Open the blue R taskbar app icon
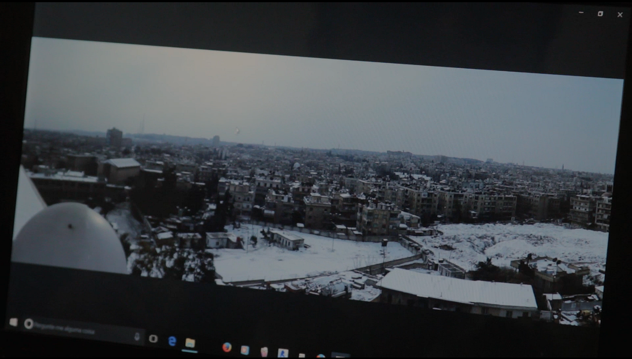The width and height of the screenshot is (632, 359). (283, 353)
